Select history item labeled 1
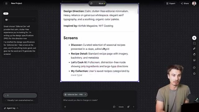 pos(20,96)
